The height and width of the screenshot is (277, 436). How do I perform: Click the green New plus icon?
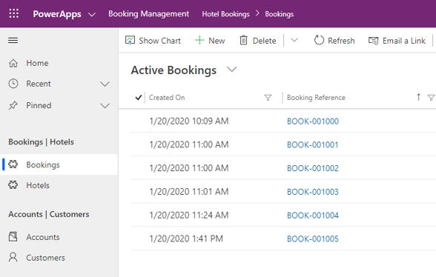coord(199,41)
